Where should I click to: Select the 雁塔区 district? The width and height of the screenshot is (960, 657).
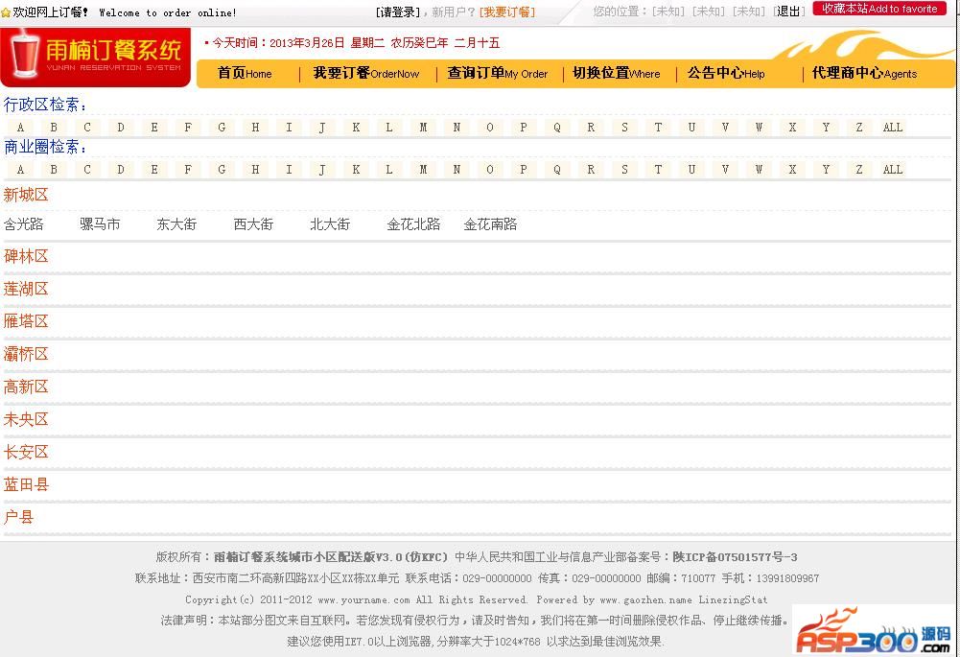point(26,321)
